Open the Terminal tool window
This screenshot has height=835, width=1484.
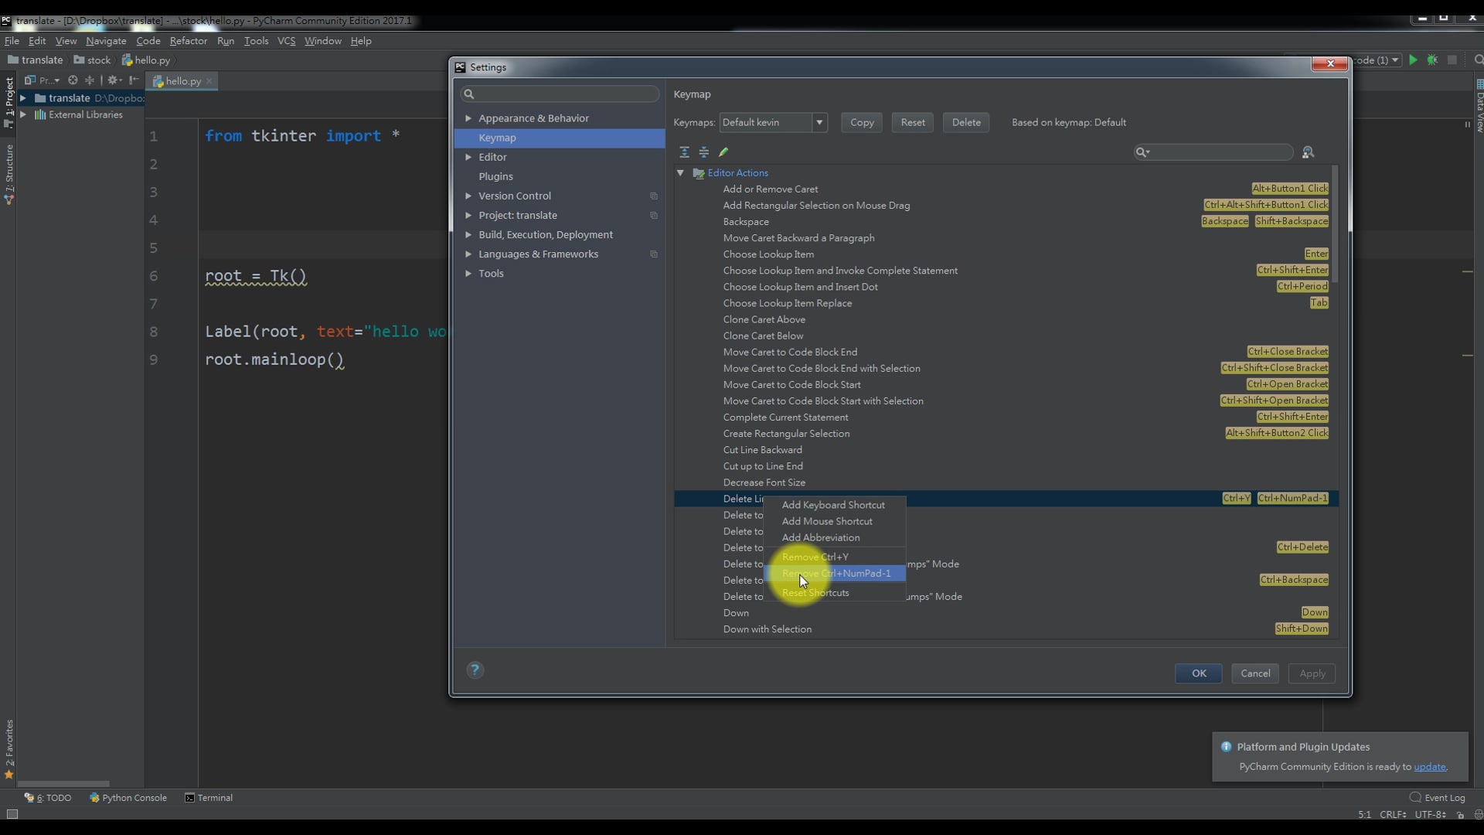[209, 798]
